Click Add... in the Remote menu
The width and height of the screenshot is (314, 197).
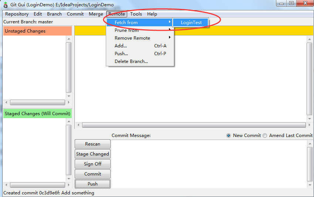click(121, 46)
